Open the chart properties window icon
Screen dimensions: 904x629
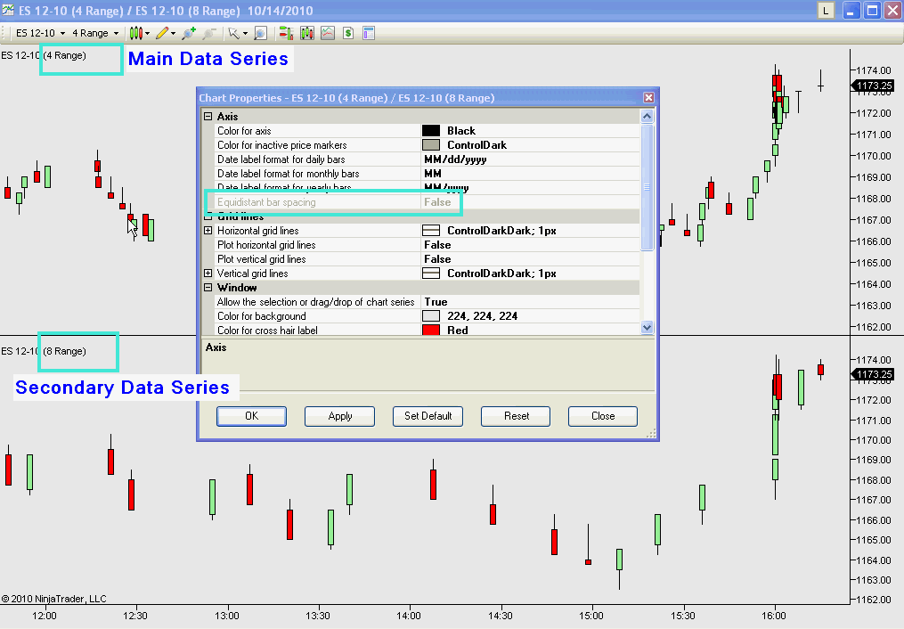[x=369, y=33]
